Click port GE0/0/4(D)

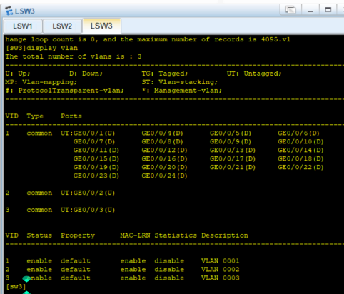pyautogui.click(x=162, y=133)
